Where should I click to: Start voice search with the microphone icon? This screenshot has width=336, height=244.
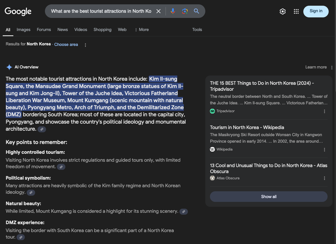point(173,11)
